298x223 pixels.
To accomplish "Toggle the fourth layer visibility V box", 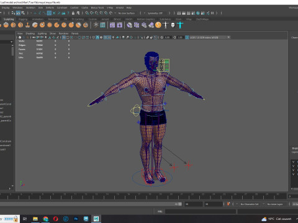I will coord(293,174).
